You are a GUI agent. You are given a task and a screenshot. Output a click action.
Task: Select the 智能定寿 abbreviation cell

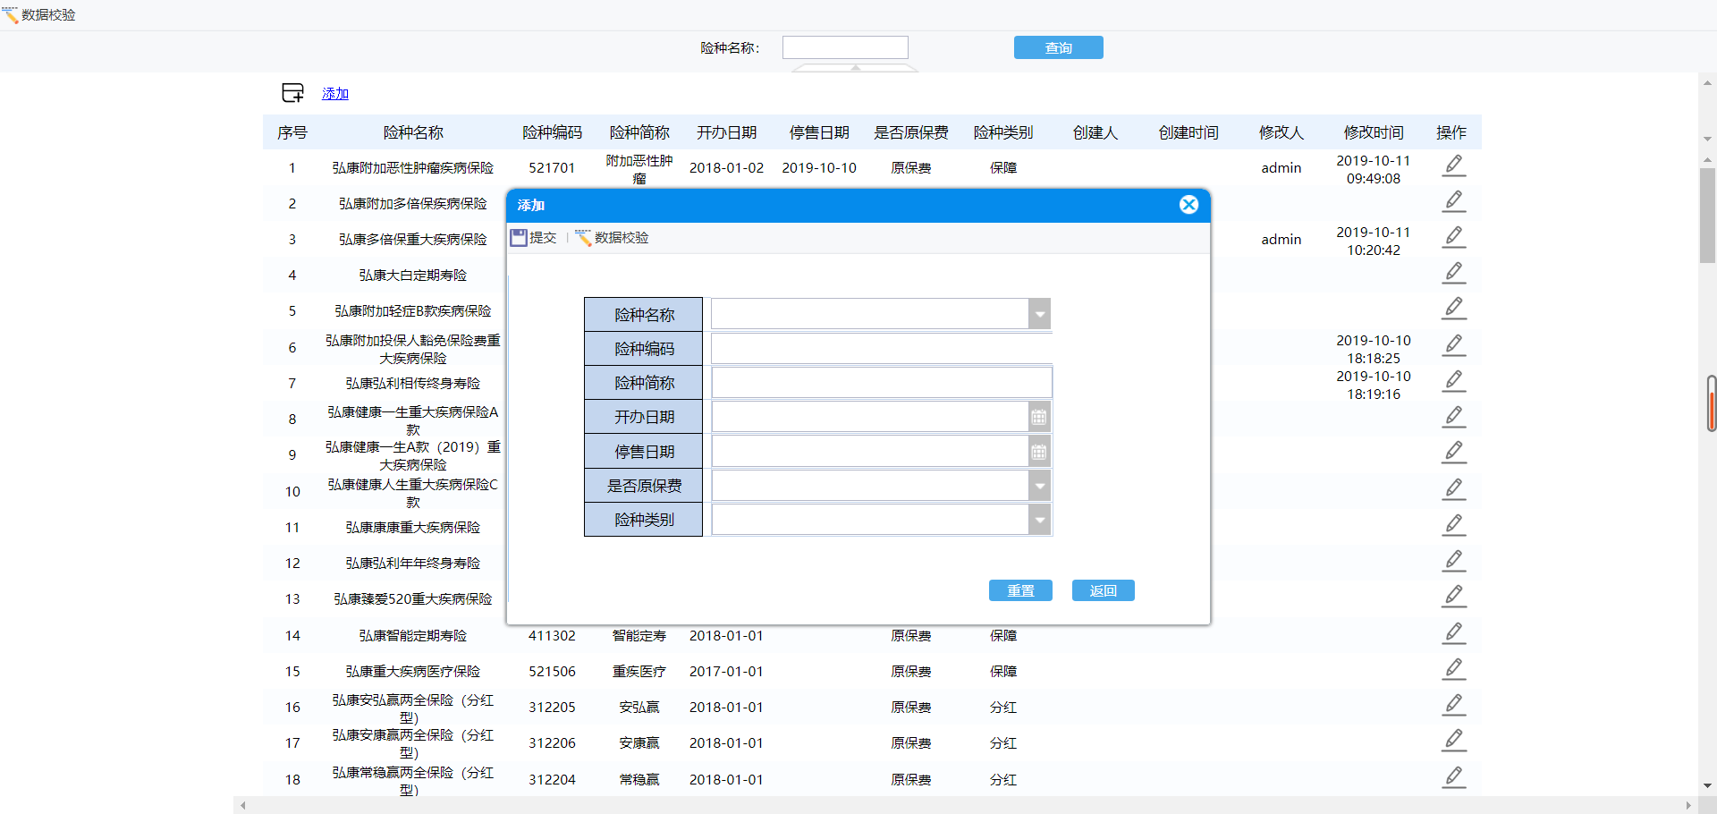point(639,635)
